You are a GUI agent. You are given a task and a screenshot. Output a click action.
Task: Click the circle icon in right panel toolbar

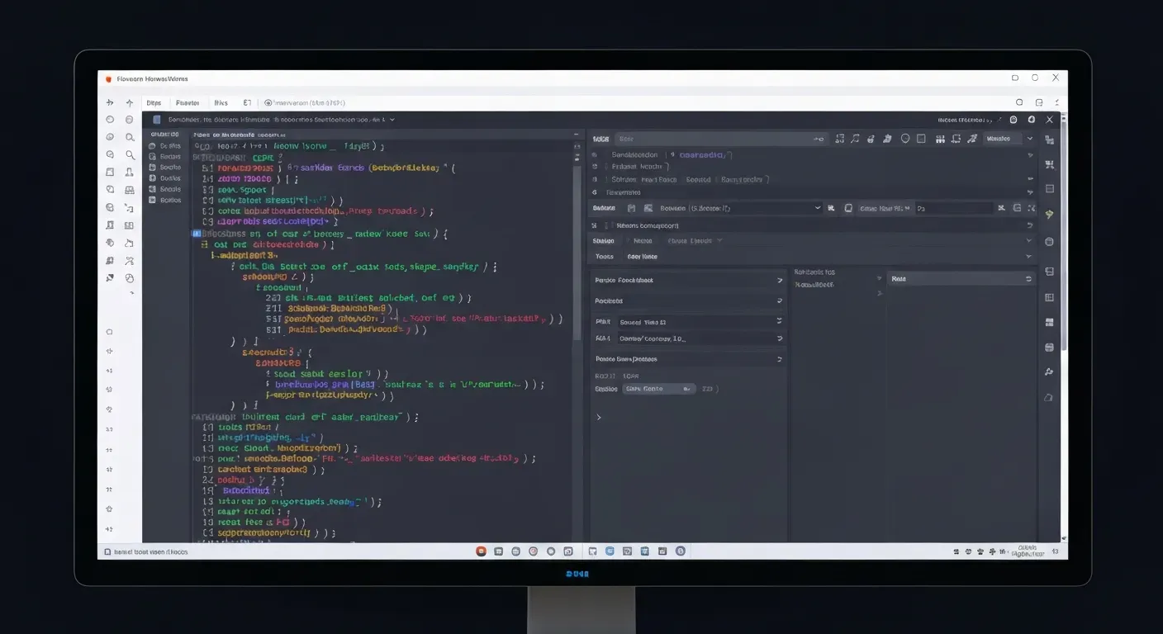905,140
